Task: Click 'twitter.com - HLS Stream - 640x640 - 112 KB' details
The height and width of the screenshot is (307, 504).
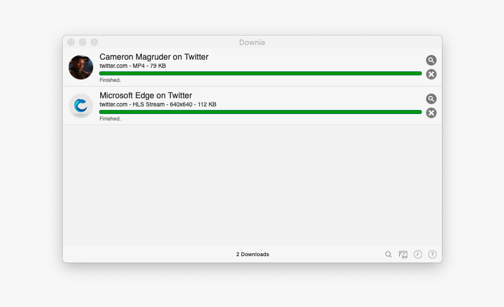Action: tap(158, 104)
